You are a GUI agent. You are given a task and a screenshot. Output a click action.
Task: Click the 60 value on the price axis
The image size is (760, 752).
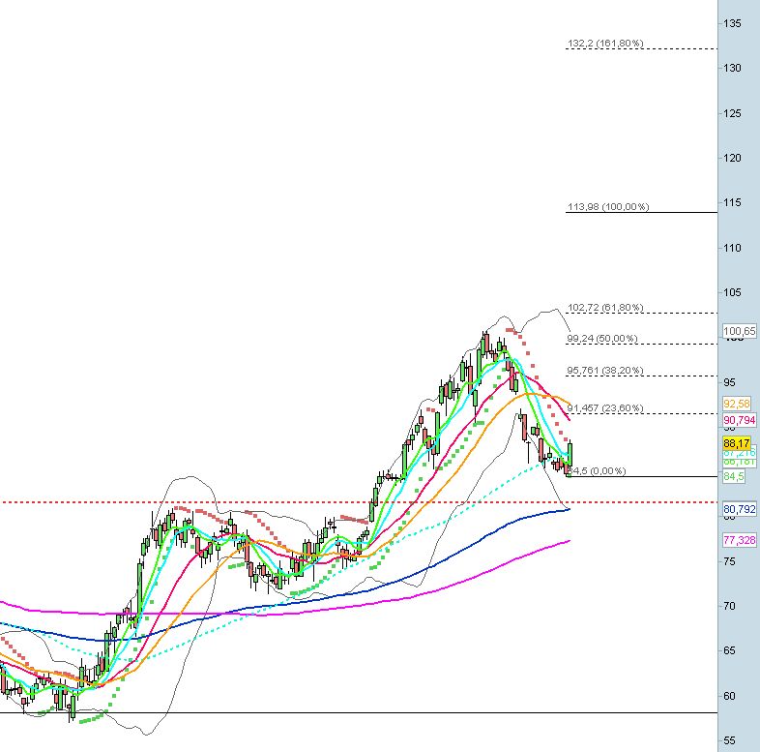729,696
